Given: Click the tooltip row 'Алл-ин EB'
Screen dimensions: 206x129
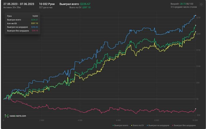Looking at the screenshot, I should (22, 23).
